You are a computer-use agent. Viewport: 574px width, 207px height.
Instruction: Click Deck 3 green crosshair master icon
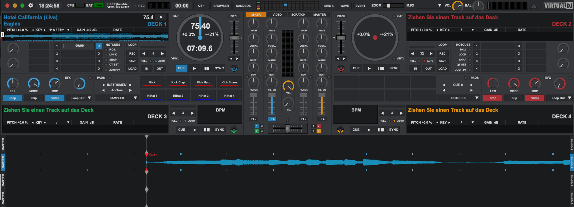point(234,130)
